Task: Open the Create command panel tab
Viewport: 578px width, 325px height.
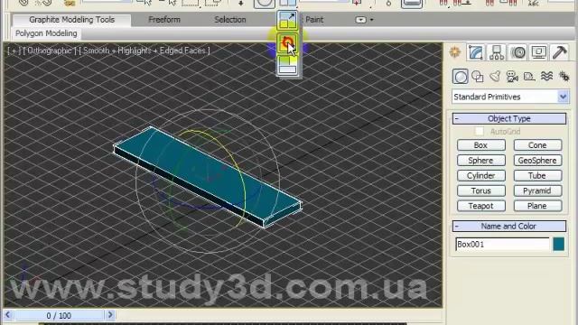Action: 455,52
